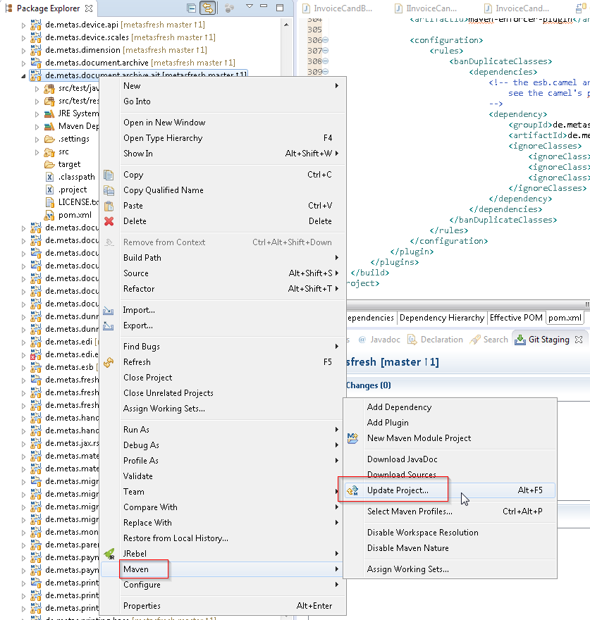Screen dimensions: 590x620
Task: Open the Maven submenu entry
Action: pos(222,569)
